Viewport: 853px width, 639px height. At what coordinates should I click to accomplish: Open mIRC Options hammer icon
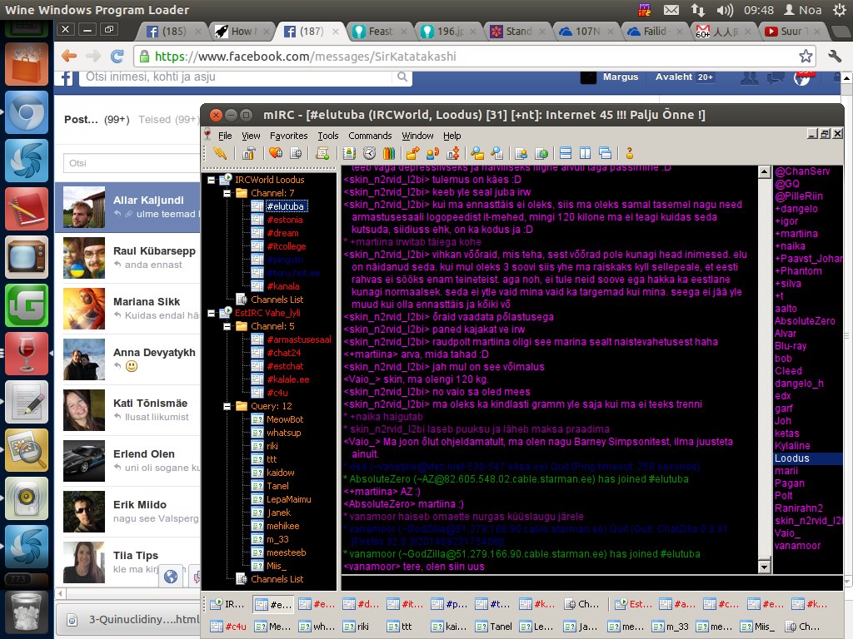[249, 154]
